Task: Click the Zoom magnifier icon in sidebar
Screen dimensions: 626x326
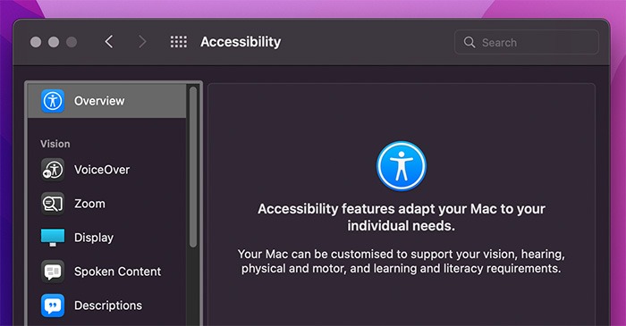Action: 53,204
